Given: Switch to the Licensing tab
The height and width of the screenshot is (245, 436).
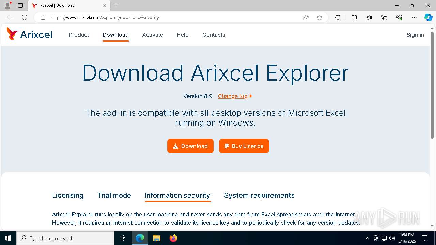Looking at the screenshot, I should (x=68, y=195).
